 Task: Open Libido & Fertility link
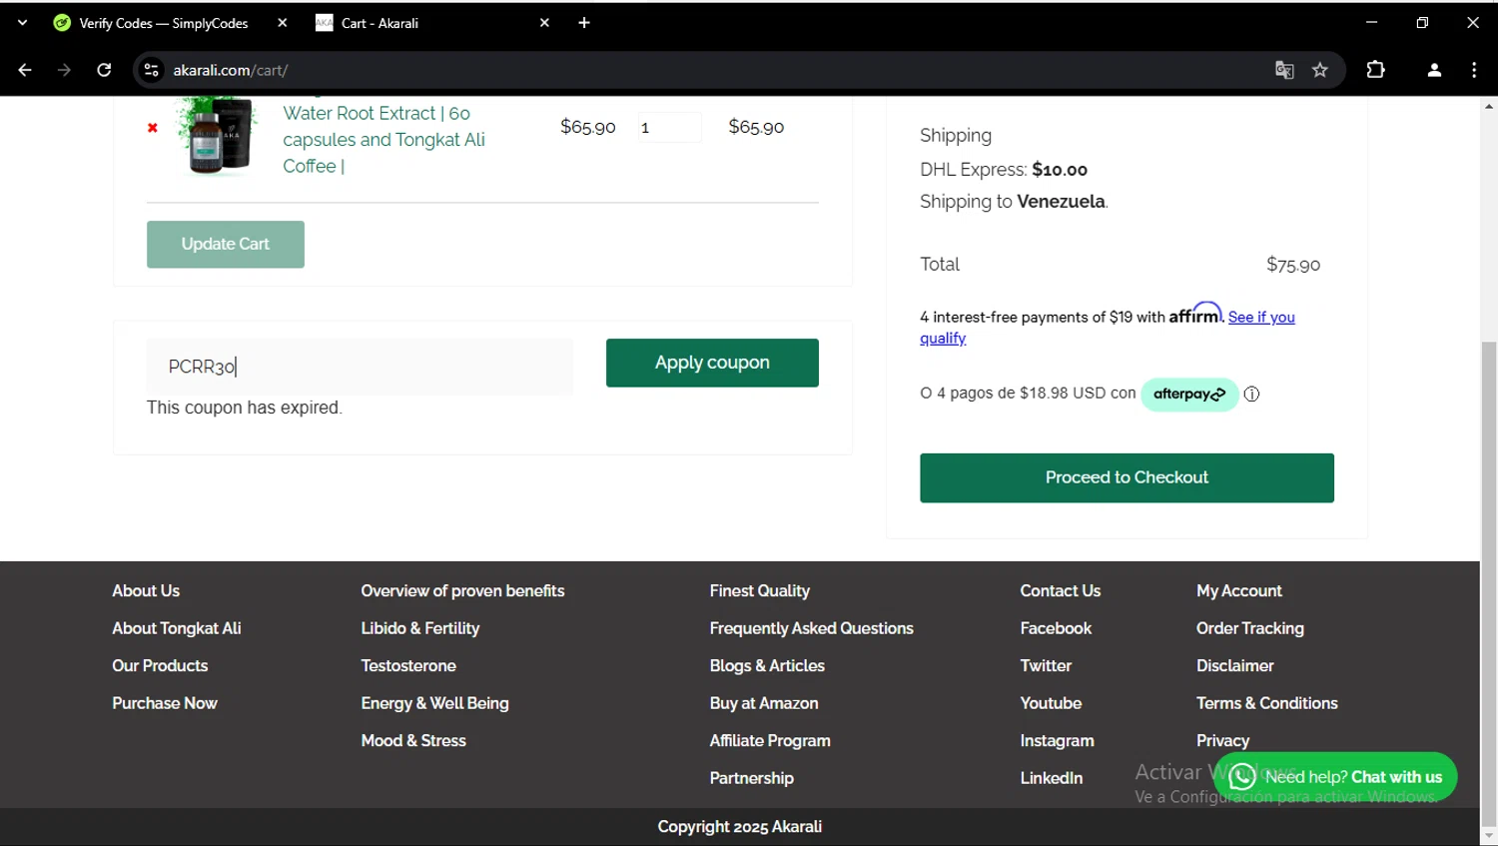pyautogui.click(x=420, y=628)
